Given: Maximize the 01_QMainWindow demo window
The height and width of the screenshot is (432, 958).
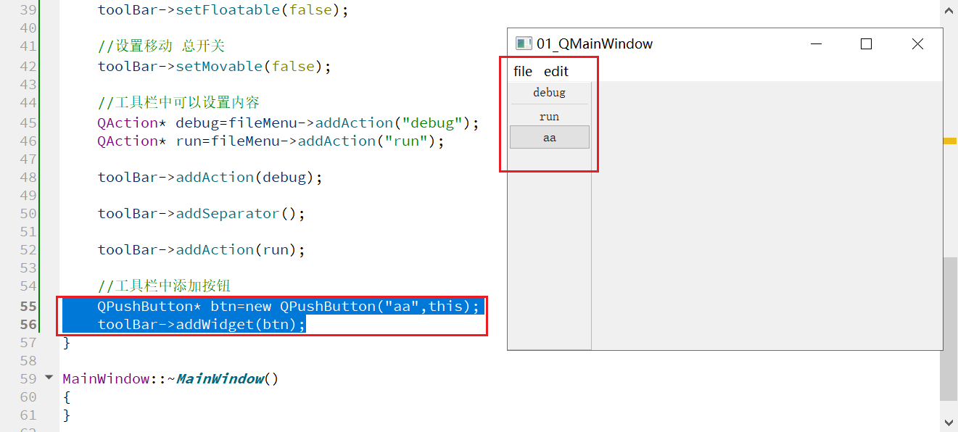Looking at the screenshot, I should pyautogui.click(x=866, y=43).
